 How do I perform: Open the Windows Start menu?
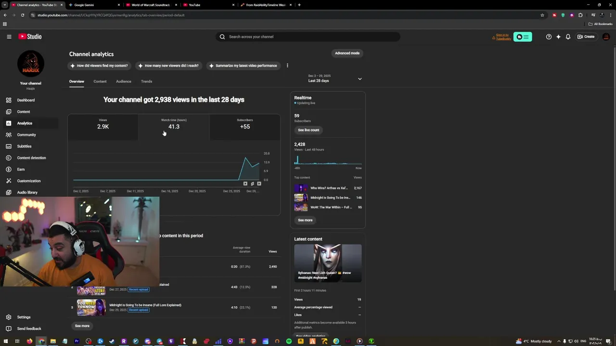pos(5,341)
